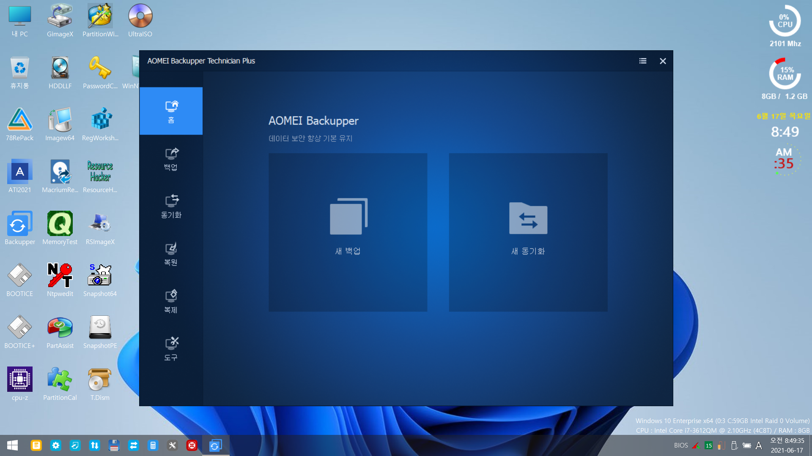
Task: Click the blue gear taskbar icon
Action: (55, 445)
